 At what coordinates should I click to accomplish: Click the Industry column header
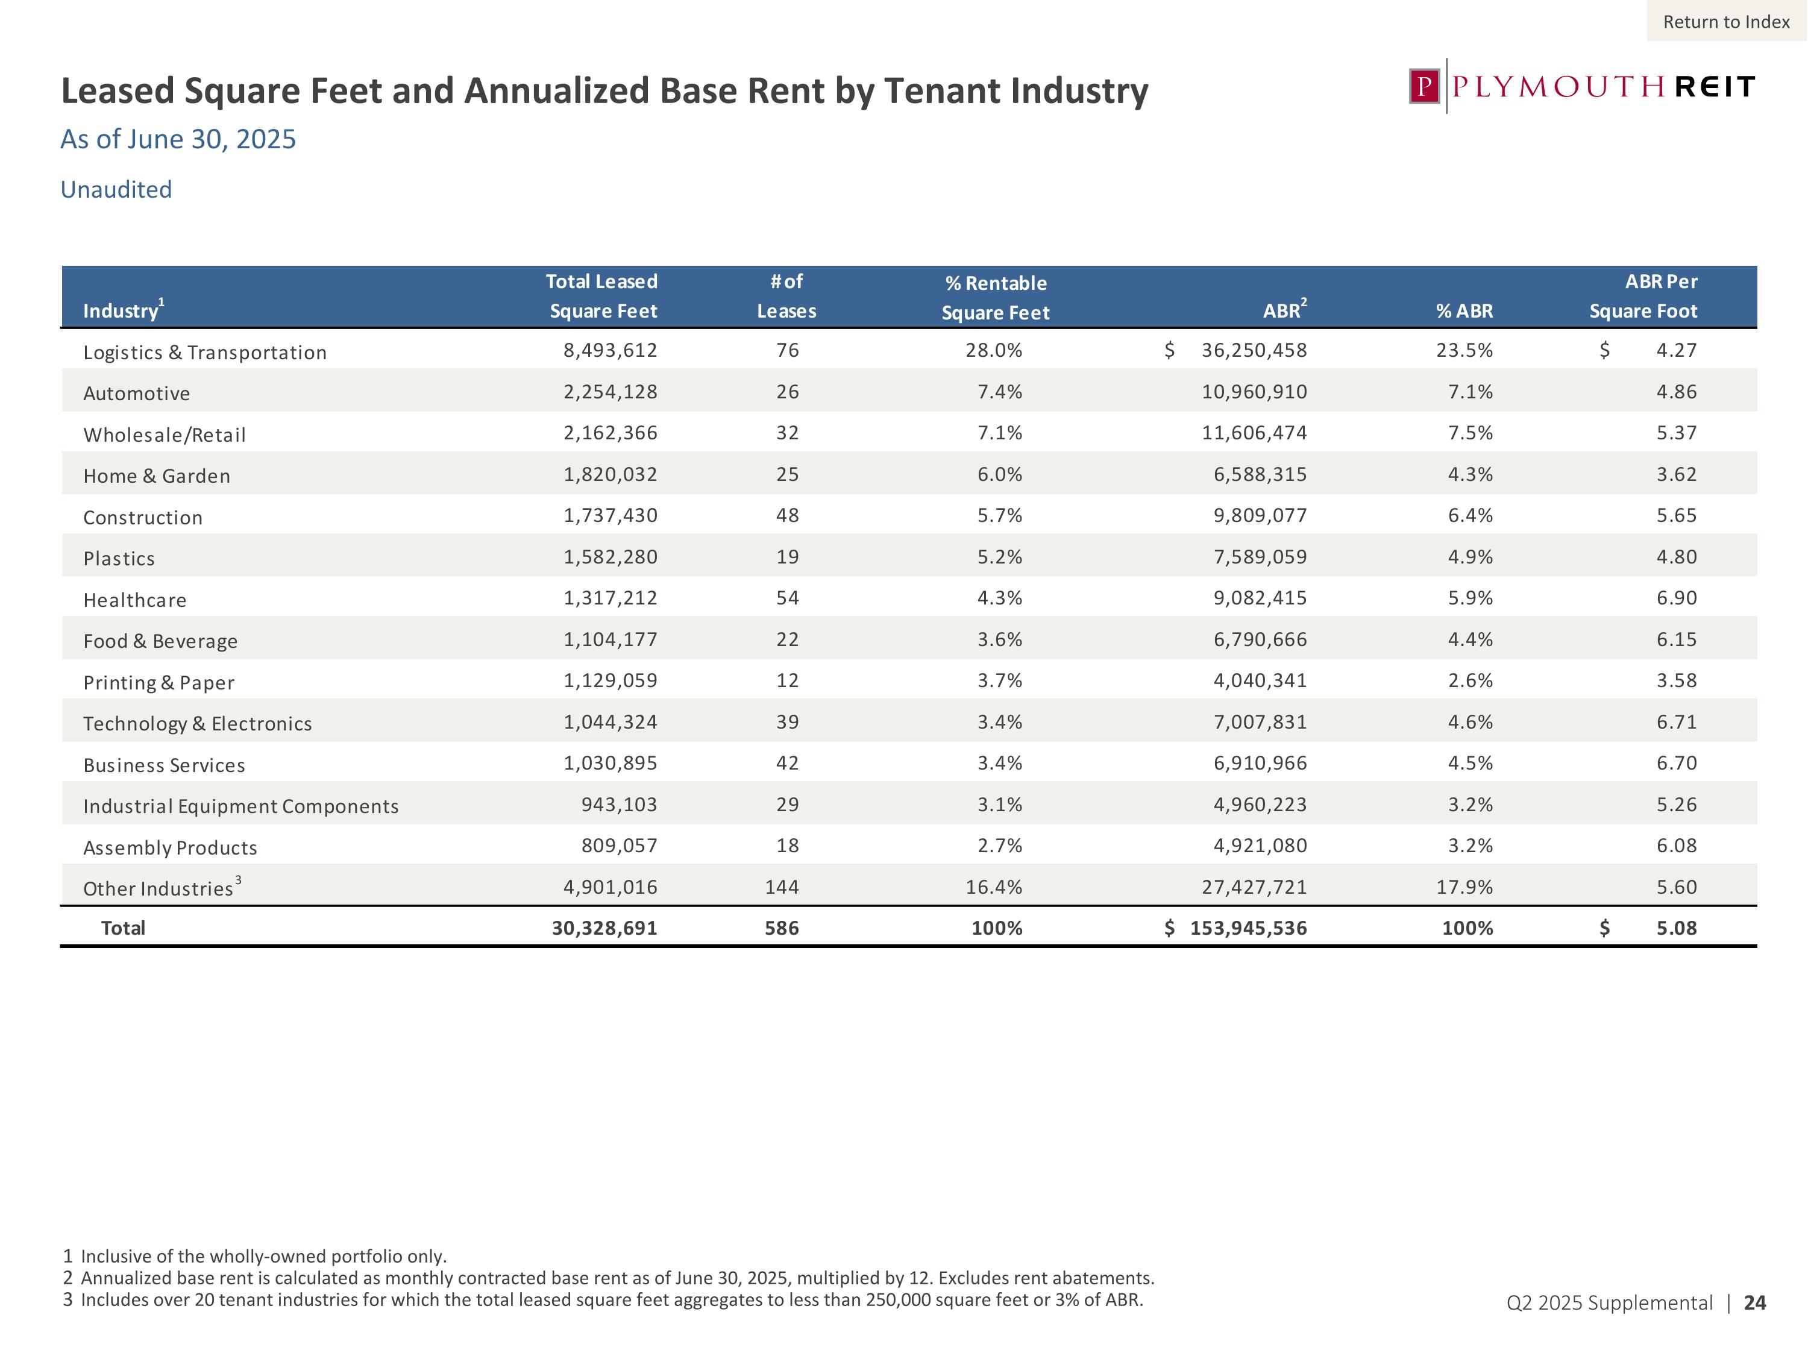click(x=121, y=310)
